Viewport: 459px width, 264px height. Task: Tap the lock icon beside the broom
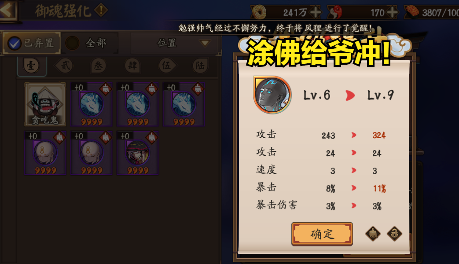pyautogui.click(x=394, y=234)
